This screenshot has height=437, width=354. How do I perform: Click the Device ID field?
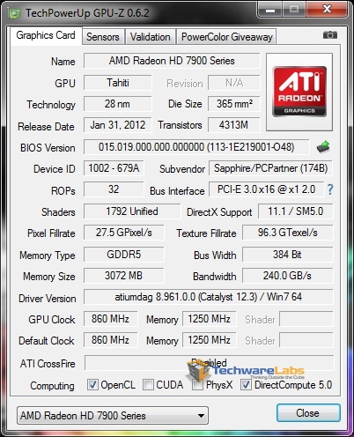point(114,168)
